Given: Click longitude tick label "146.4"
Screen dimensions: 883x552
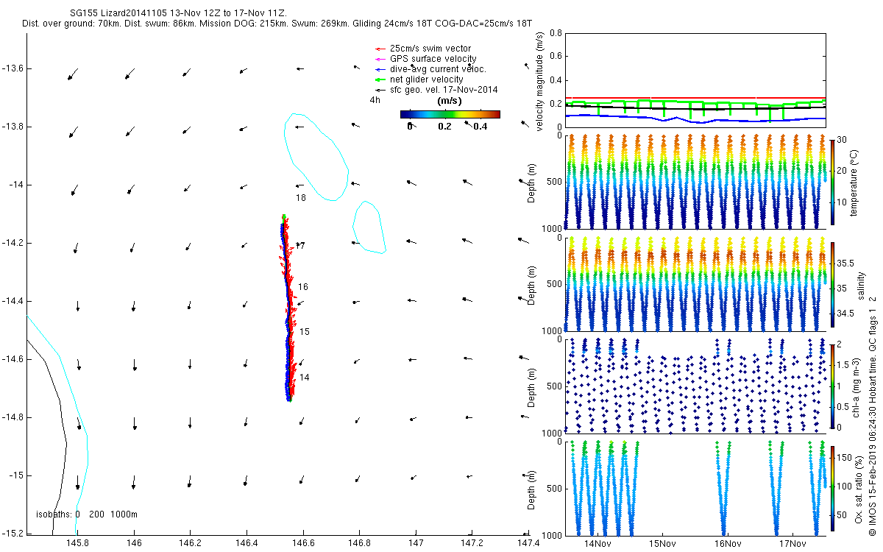Looking at the screenshot, I should coord(247,542).
